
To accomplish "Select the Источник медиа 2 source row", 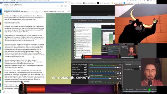I will tap(80, 66).
